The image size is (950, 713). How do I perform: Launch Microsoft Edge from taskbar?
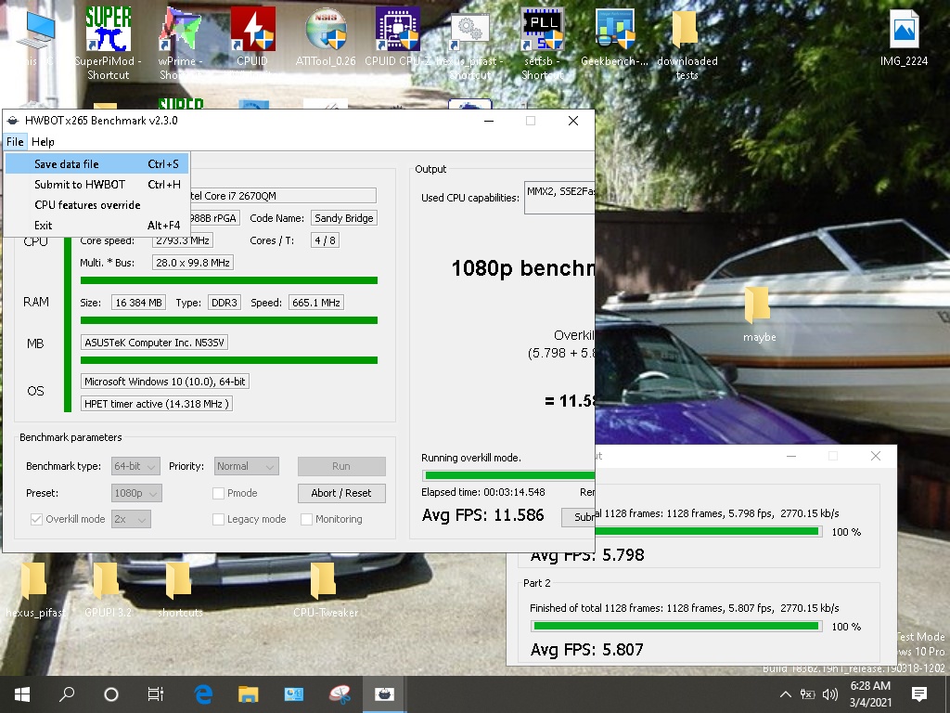203,694
